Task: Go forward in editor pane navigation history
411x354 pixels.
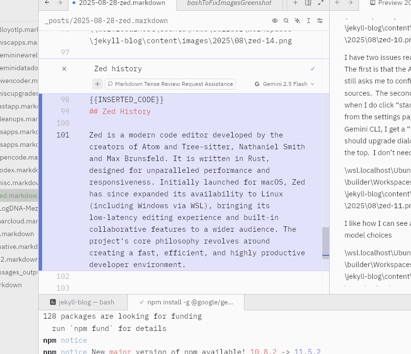Action: point(60,2)
